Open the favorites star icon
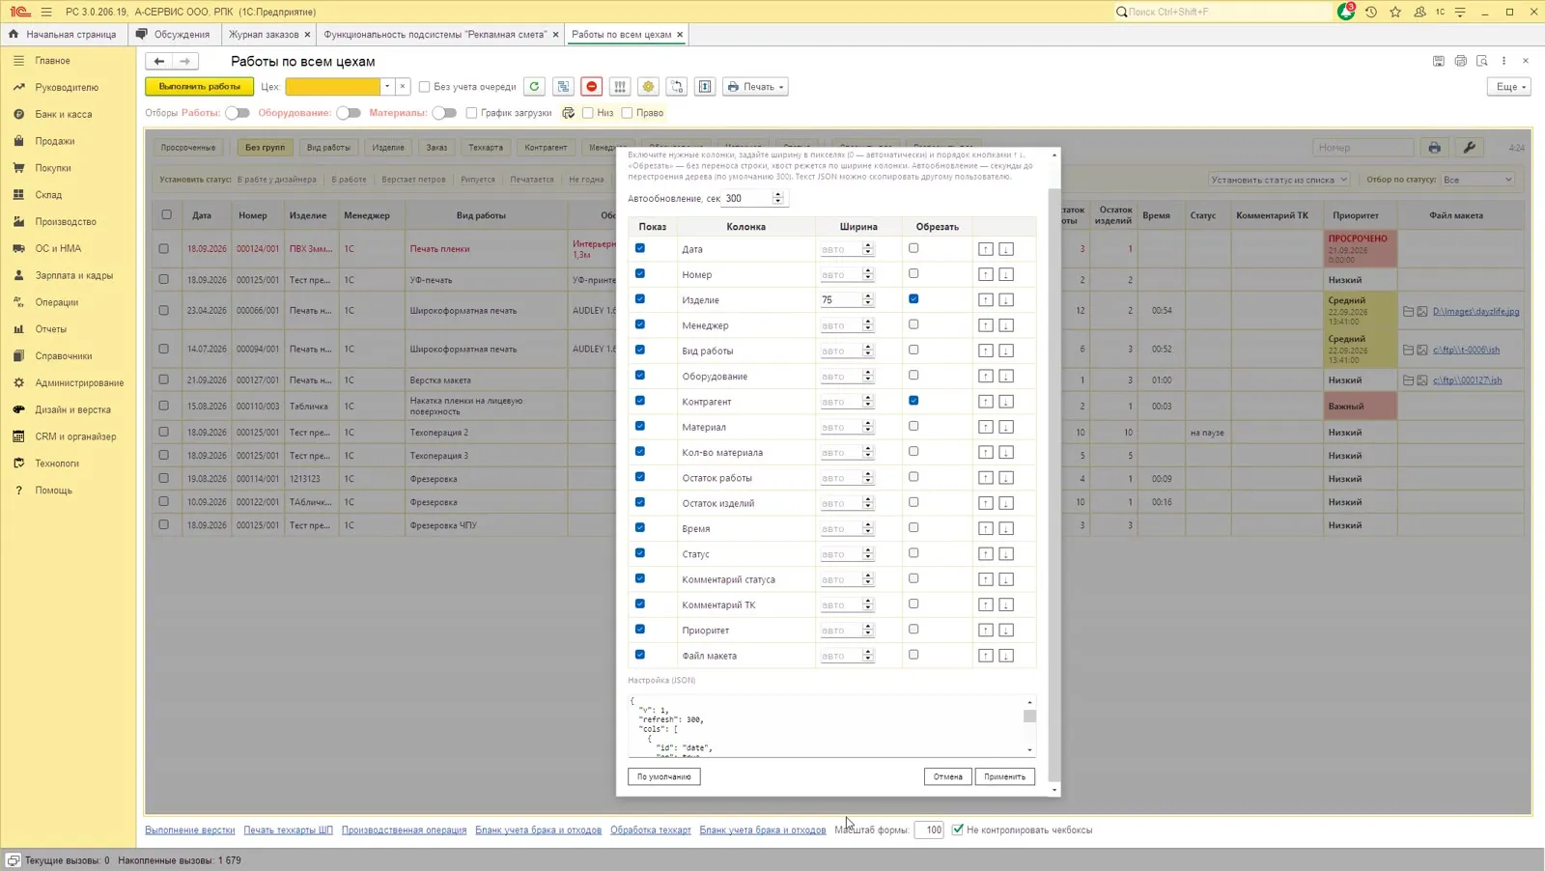Screen dimensions: 1545x871 [1395, 12]
